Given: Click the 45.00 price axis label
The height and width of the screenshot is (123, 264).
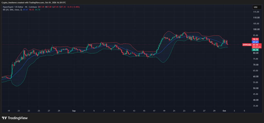Looking at the screenshot, I should [x=256, y=94].
